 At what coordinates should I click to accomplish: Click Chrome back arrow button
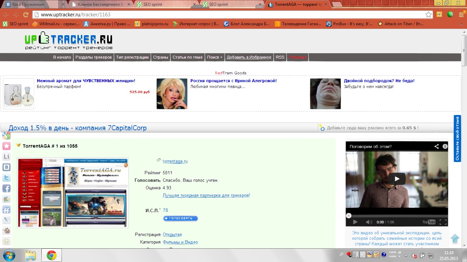6,15
